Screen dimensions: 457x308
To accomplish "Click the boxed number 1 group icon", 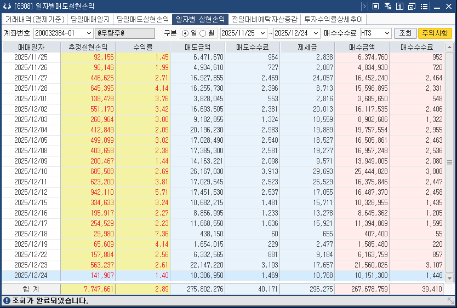I will pyautogui.click(x=399, y=6).
